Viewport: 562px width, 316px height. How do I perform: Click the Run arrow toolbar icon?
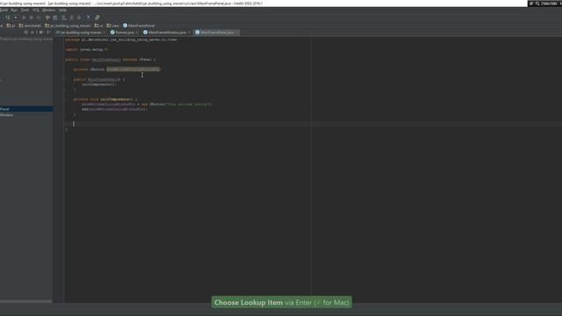(x=24, y=18)
